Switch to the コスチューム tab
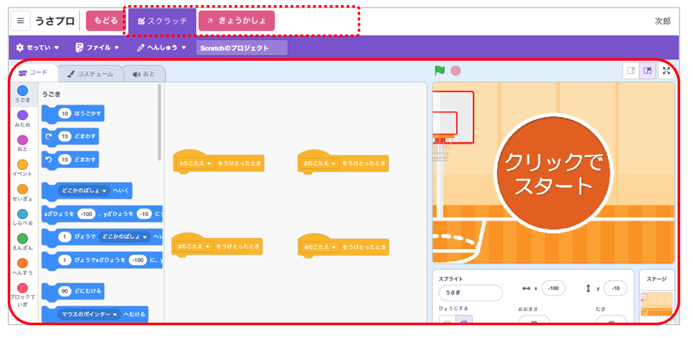 90,74
